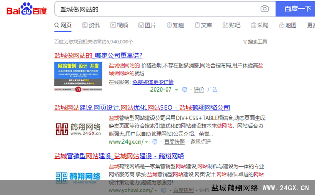
Task: Click the 搜索工具 filter icon
Action: pyautogui.click(x=245, y=42)
